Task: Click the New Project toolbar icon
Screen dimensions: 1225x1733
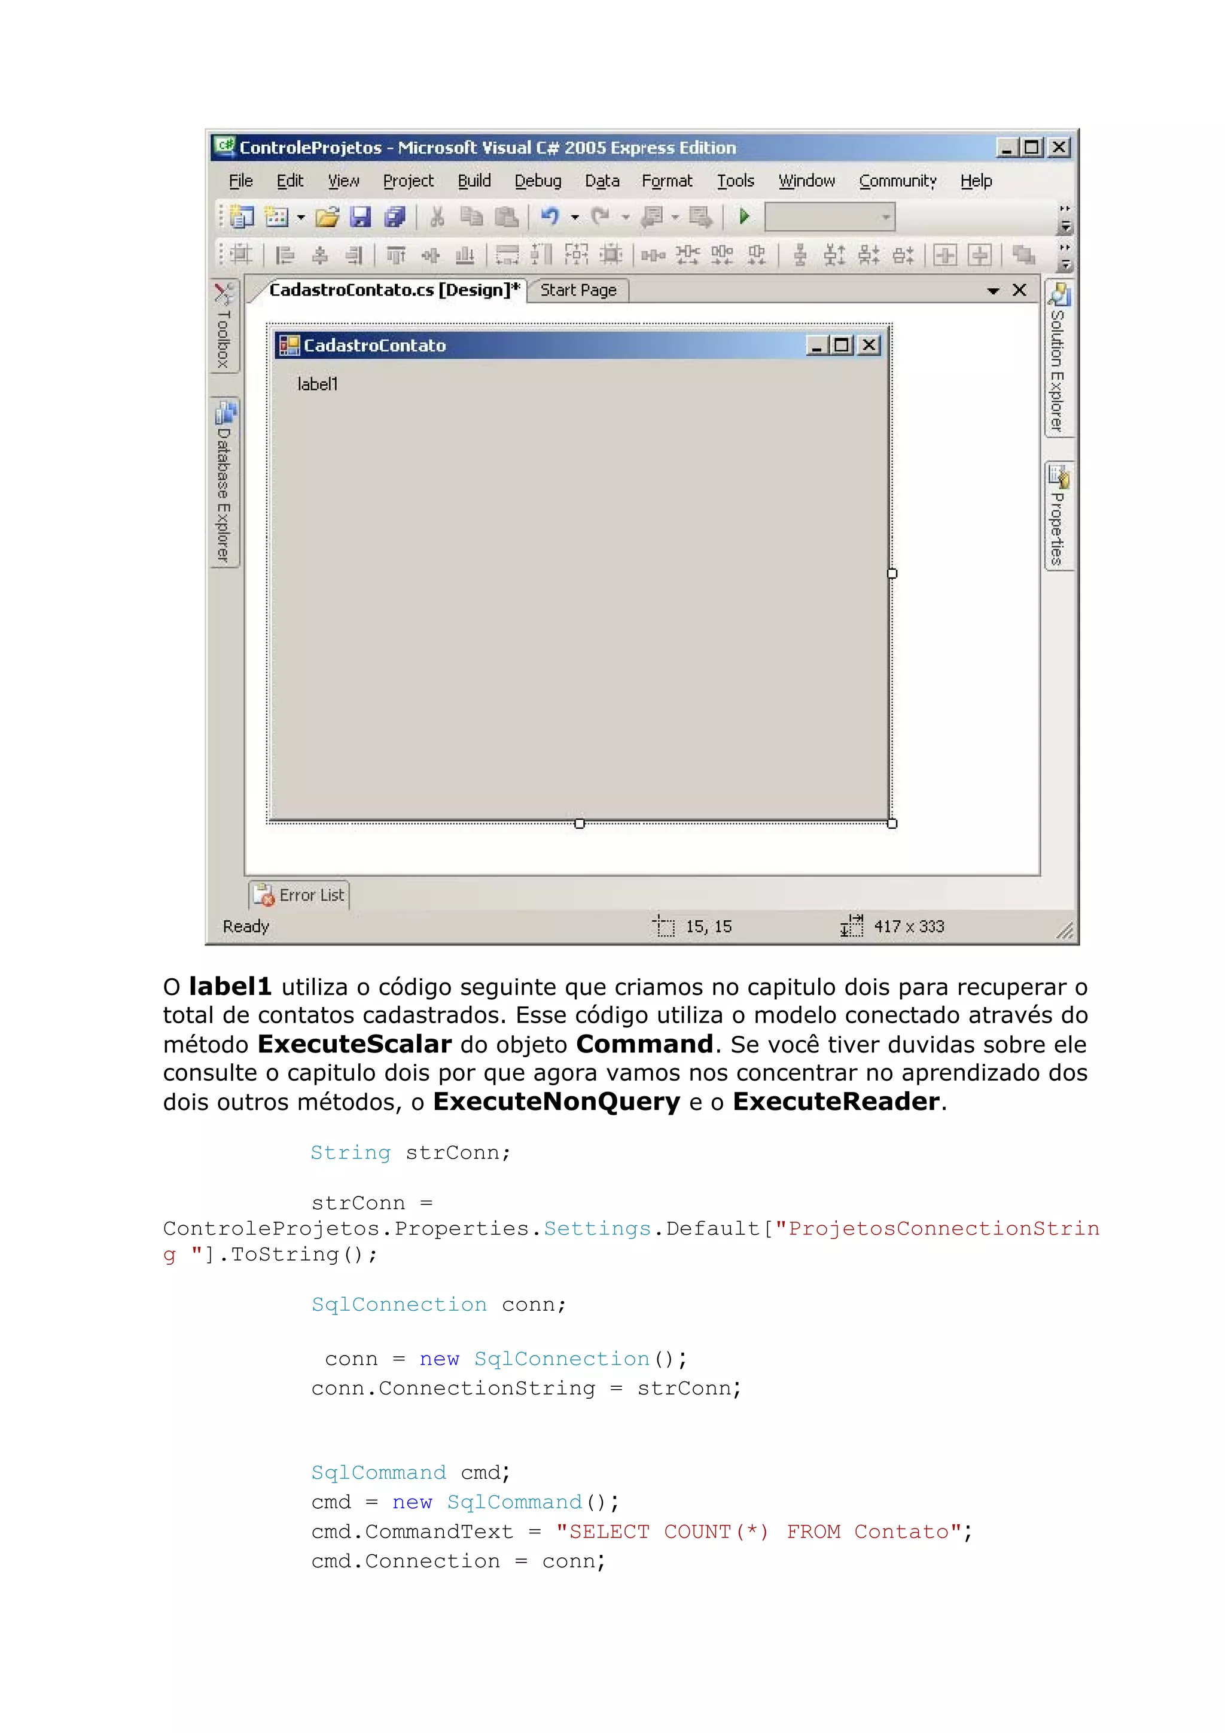Action: (x=242, y=218)
